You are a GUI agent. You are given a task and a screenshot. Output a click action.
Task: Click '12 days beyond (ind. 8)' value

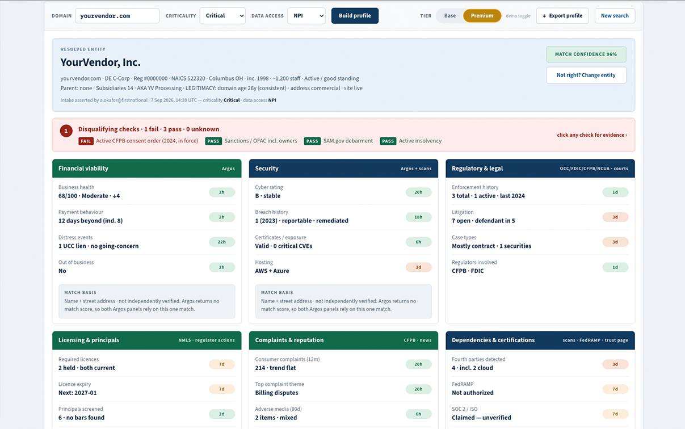tap(90, 221)
